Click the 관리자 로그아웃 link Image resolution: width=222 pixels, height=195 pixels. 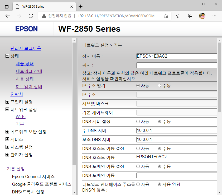[26, 48]
